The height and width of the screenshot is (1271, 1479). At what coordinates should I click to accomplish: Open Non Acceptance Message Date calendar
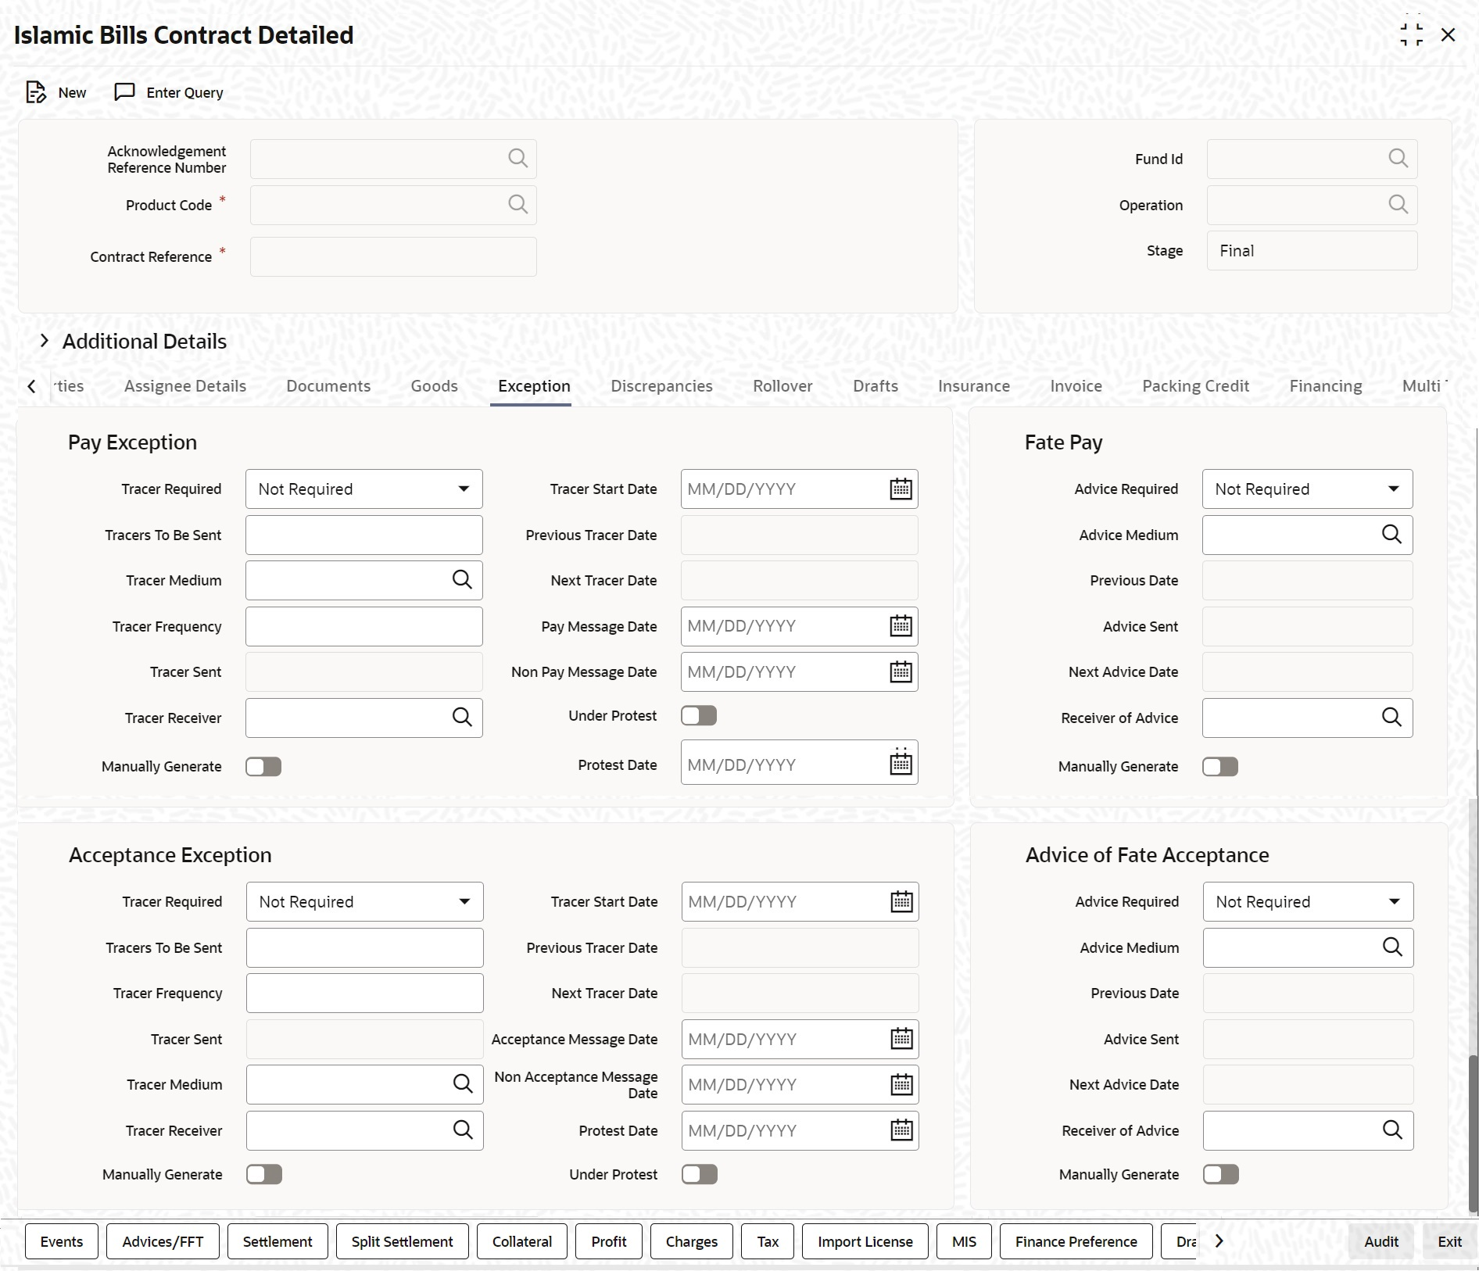[901, 1085]
